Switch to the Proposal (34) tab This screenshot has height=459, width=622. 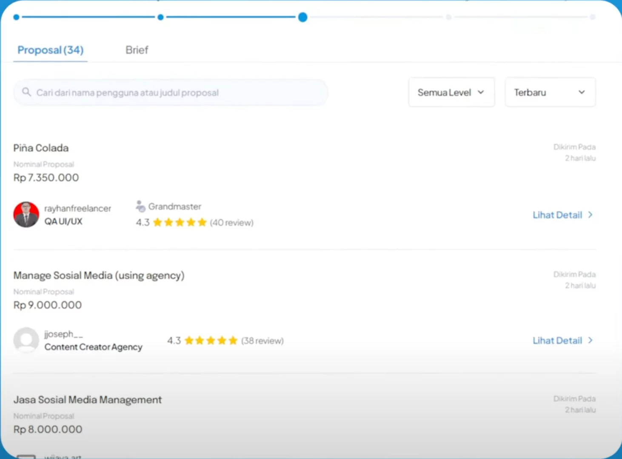point(50,50)
